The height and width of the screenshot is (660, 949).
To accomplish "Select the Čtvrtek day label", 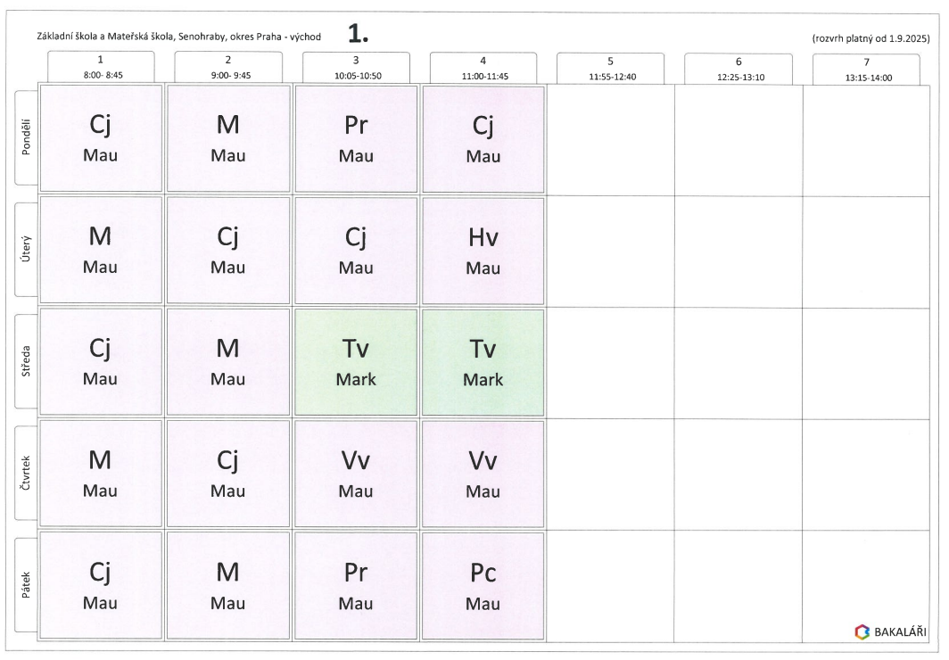I will [25, 474].
